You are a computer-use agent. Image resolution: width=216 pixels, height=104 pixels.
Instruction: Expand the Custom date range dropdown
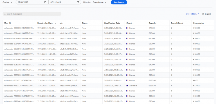(7, 2)
